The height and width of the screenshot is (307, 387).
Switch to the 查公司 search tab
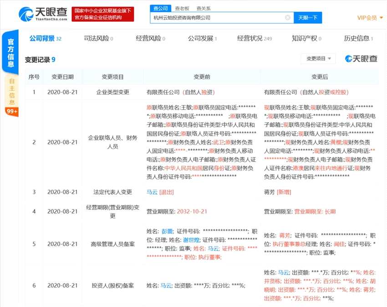(160, 8)
